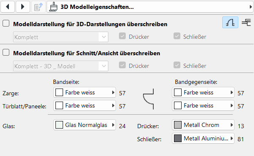Click the paintbrush 3D Modelleigenschaften icon
This screenshot has width=254, height=156.
point(53,7)
